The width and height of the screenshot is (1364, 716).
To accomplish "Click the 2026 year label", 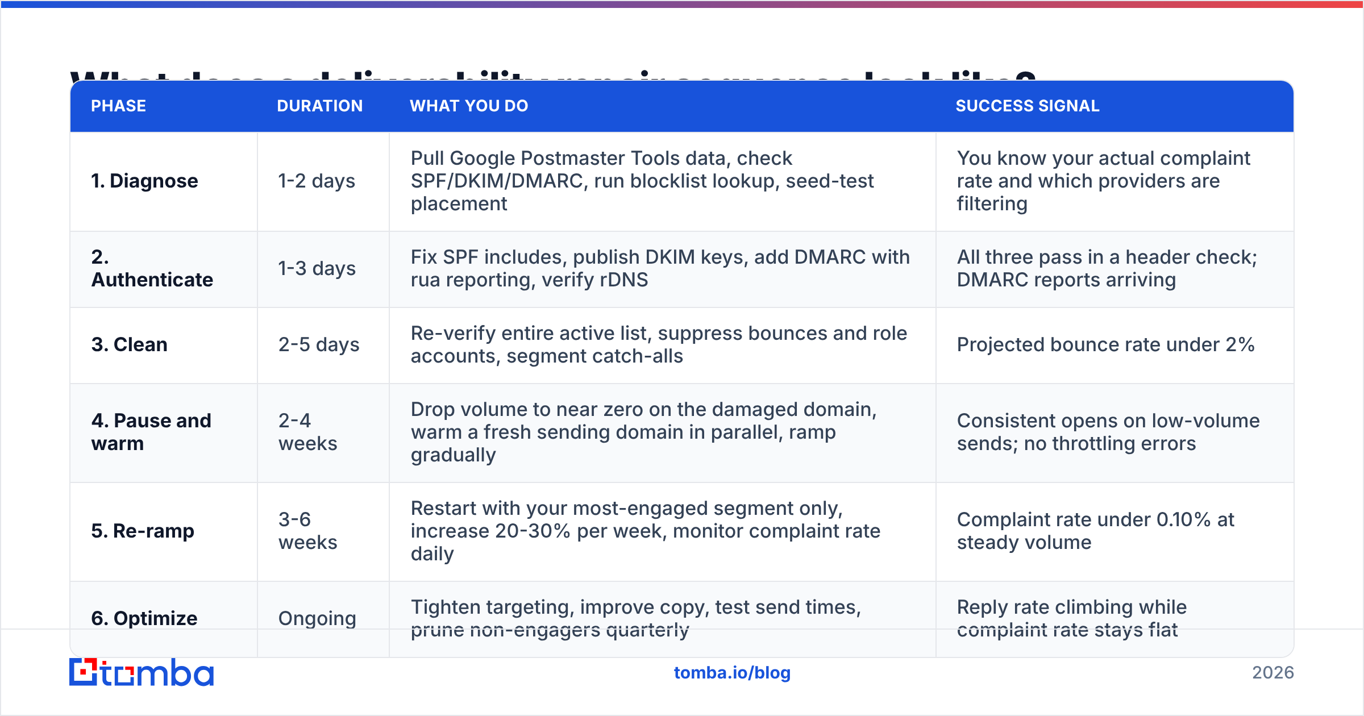I will (x=1273, y=673).
